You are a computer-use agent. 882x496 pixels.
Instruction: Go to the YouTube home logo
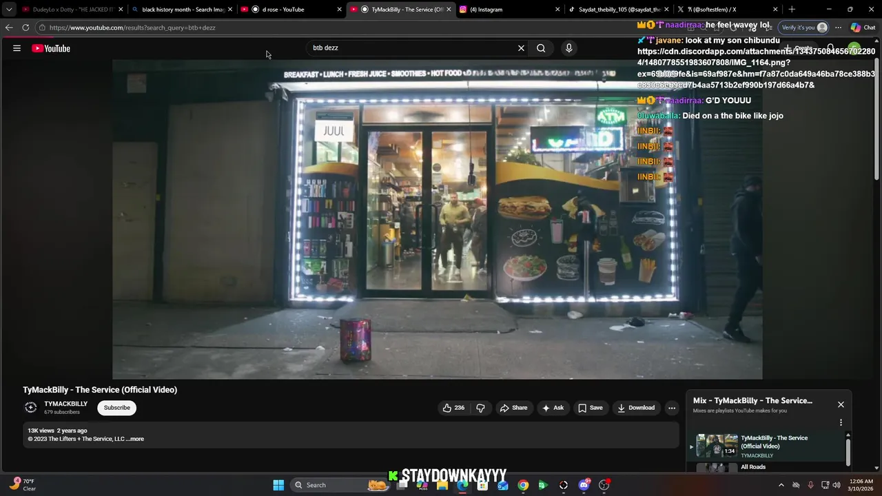point(51,48)
